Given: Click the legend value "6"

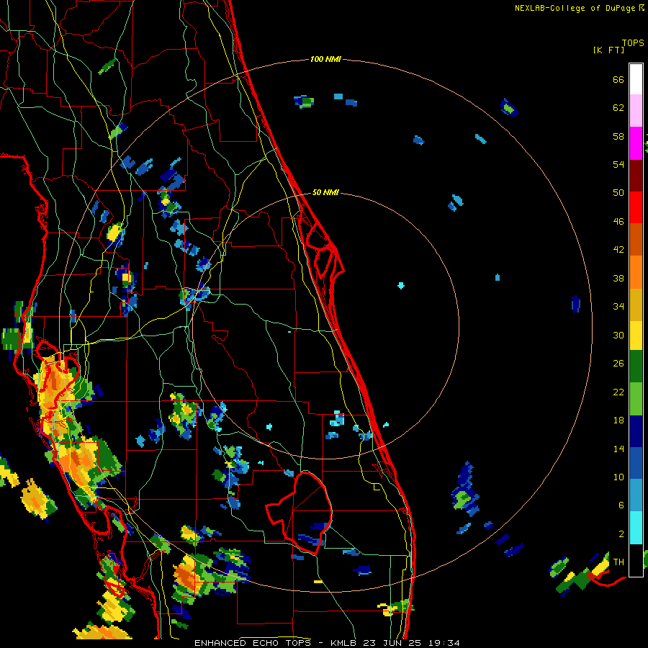Looking at the screenshot, I should [621, 505].
